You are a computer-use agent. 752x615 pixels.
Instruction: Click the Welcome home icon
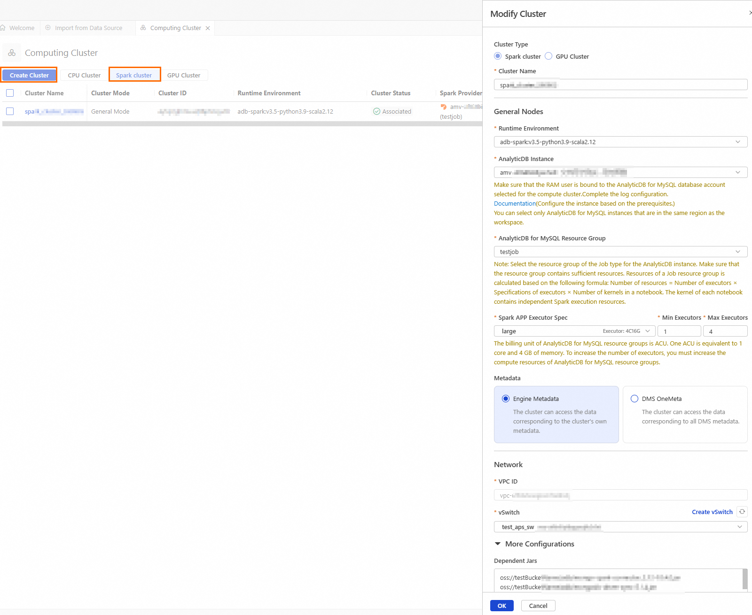click(x=3, y=28)
